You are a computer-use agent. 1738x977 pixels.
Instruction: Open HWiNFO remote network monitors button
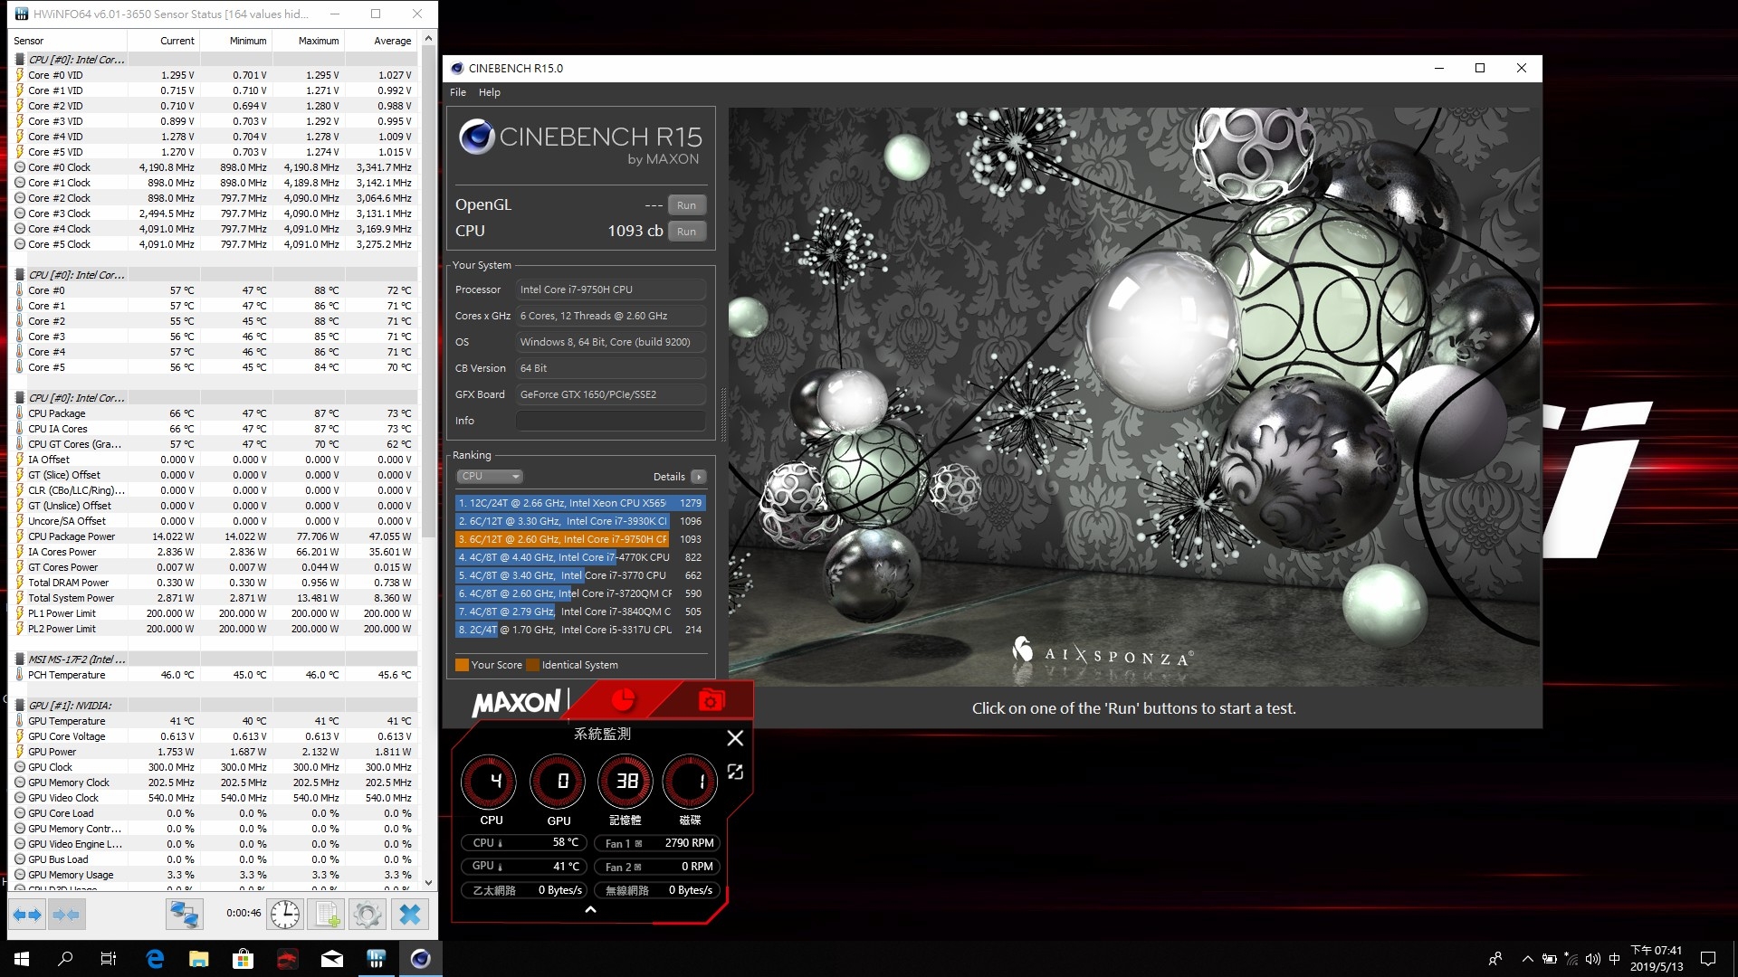click(184, 915)
